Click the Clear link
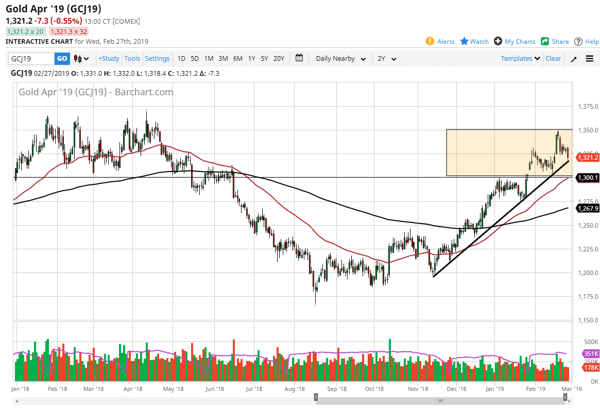 (x=553, y=59)
